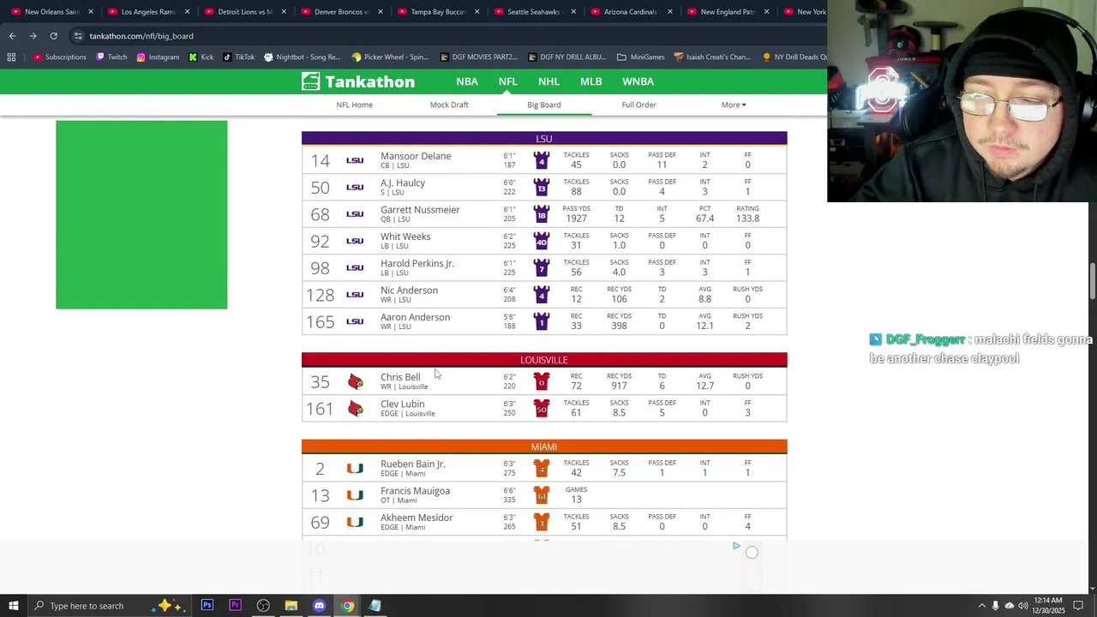Click the page vertical scrollbar thumb
Image resolution: width=1097 pixels, height=617 pixels.
coord(1092,282)
